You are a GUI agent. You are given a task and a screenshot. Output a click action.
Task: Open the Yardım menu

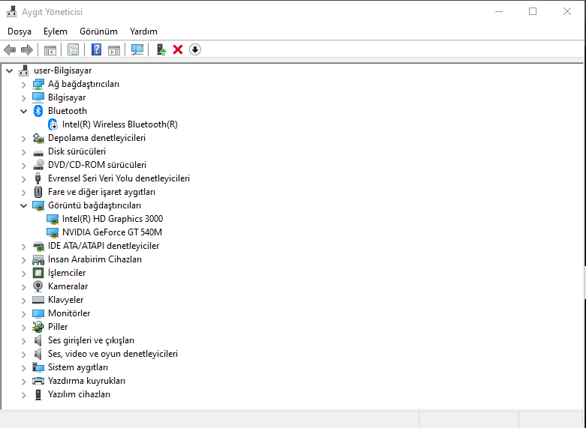[x=143, y=31]
